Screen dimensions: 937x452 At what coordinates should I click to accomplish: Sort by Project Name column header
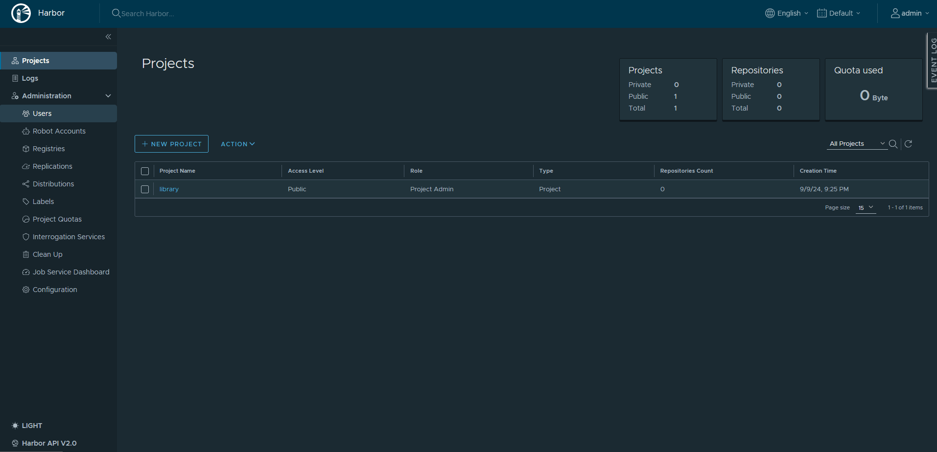pos(177,171)
